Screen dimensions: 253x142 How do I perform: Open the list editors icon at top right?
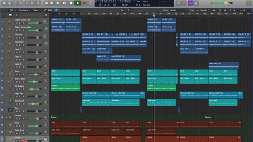(249, 3)
